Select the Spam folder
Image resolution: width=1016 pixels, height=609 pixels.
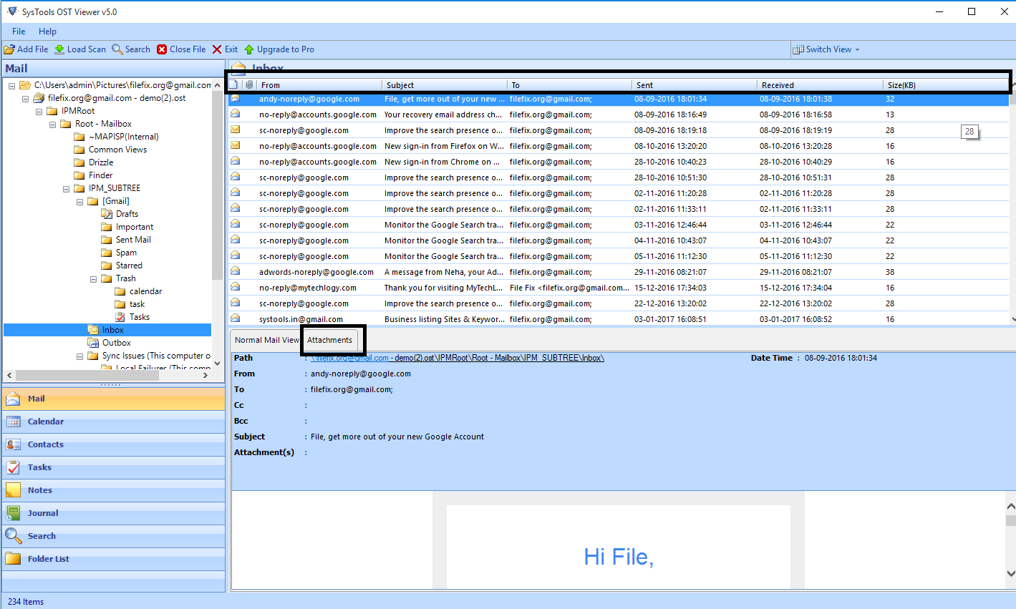point(126,253)
